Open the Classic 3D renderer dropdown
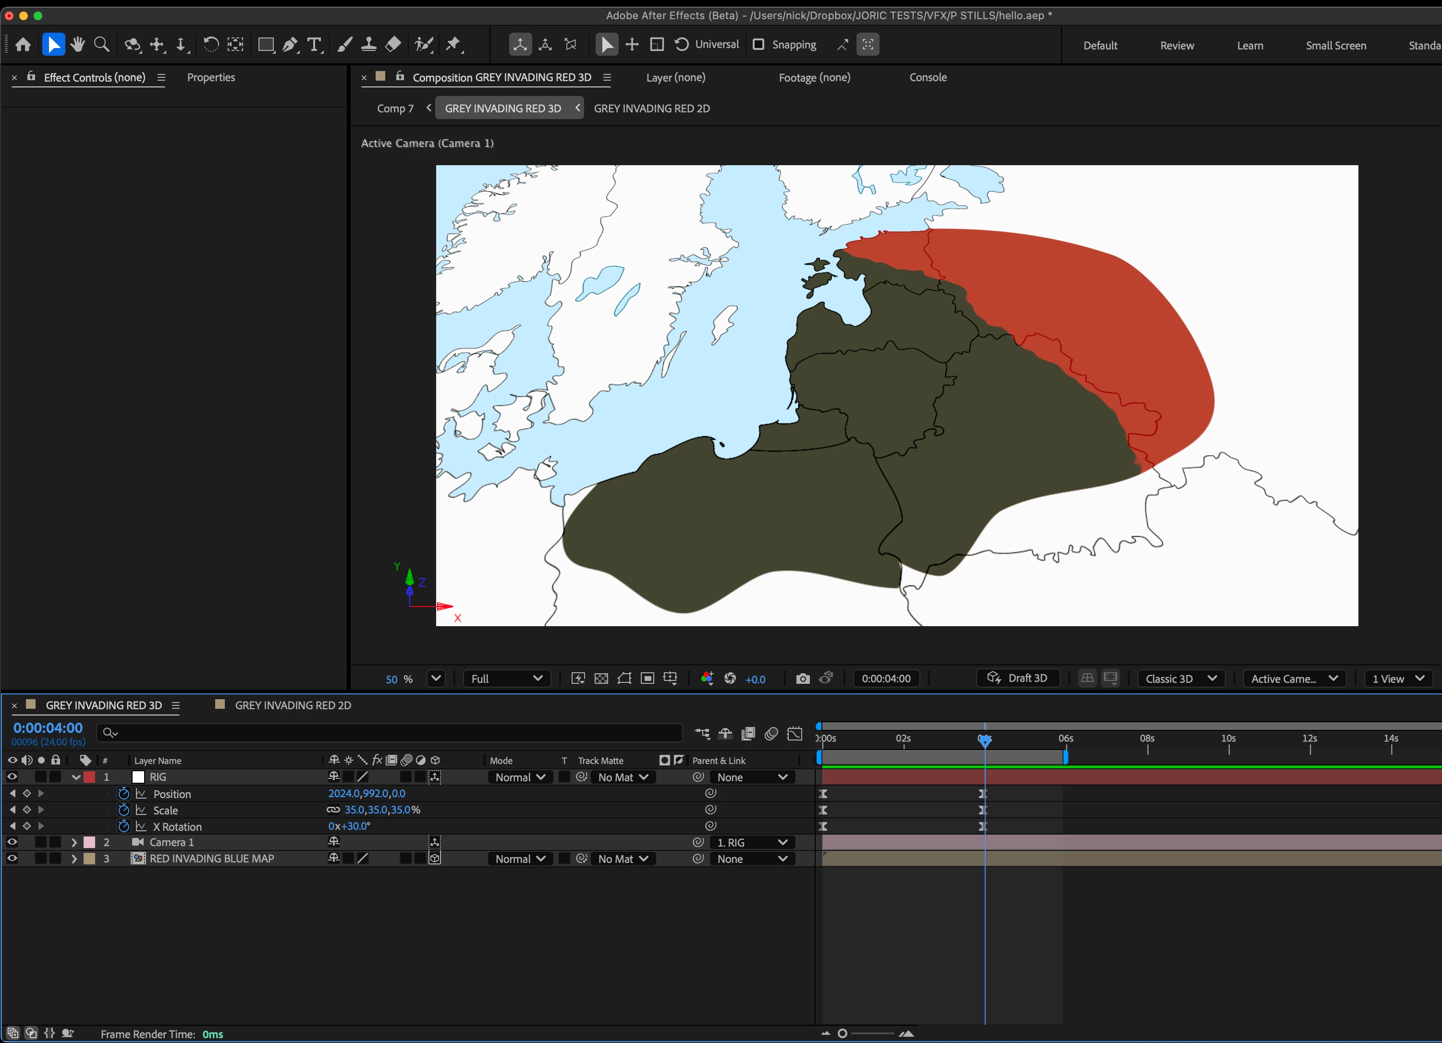Screen dimensions: 1442x1043 tap(1181, 678)
